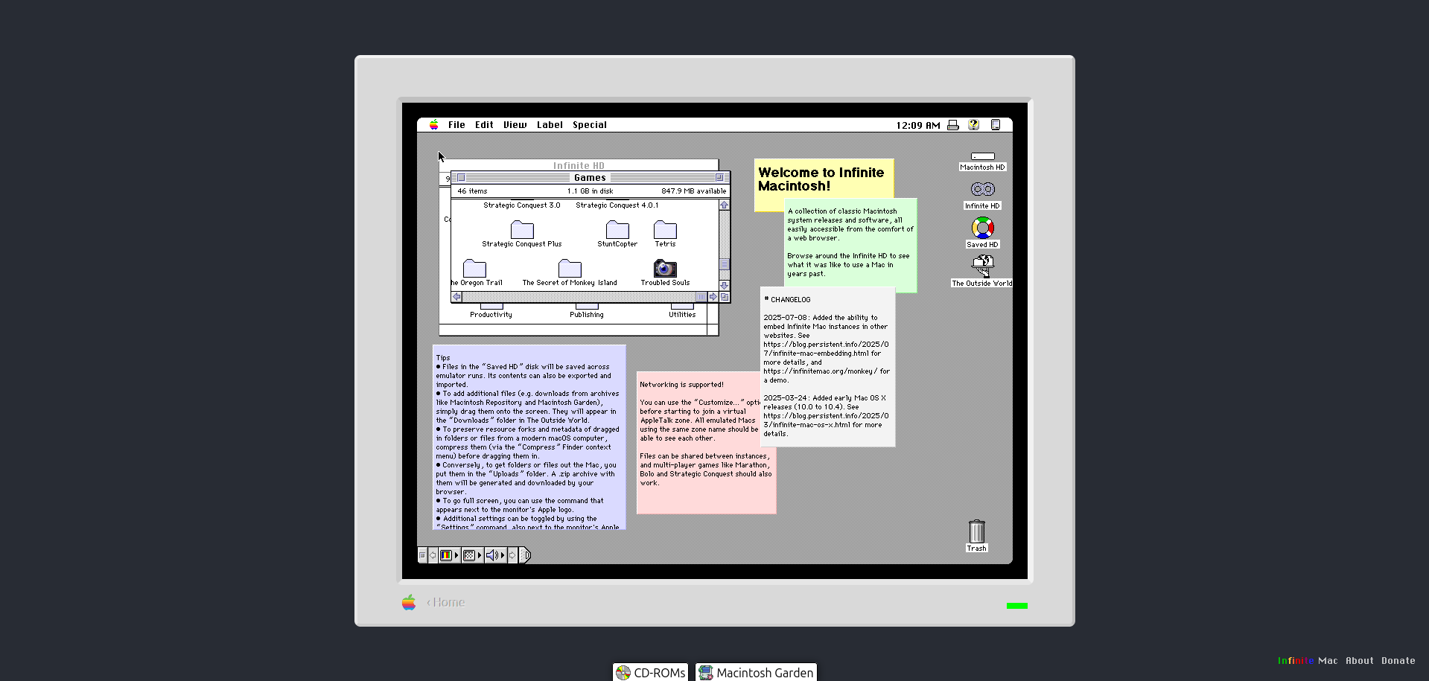
Task: Open the Troubled Souls game icon
Action: [665, 268]
